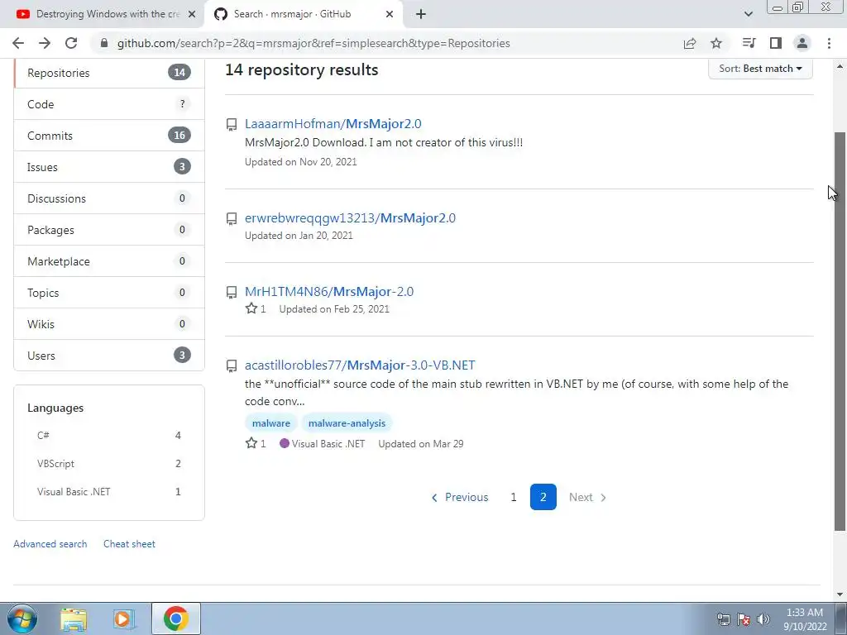Select Wikis filter in sidebar
The height and width of the screenshot is (635, 847).
coord(109,324)
